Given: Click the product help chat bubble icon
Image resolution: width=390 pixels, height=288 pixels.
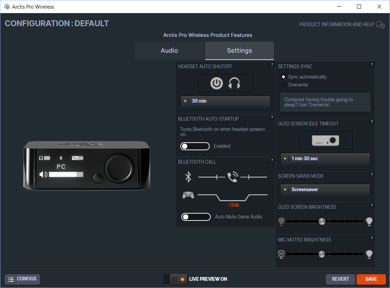Looking at the screenshot, I should [380, 25].
